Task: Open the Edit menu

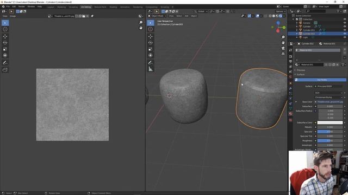Action: click(14, 6)
